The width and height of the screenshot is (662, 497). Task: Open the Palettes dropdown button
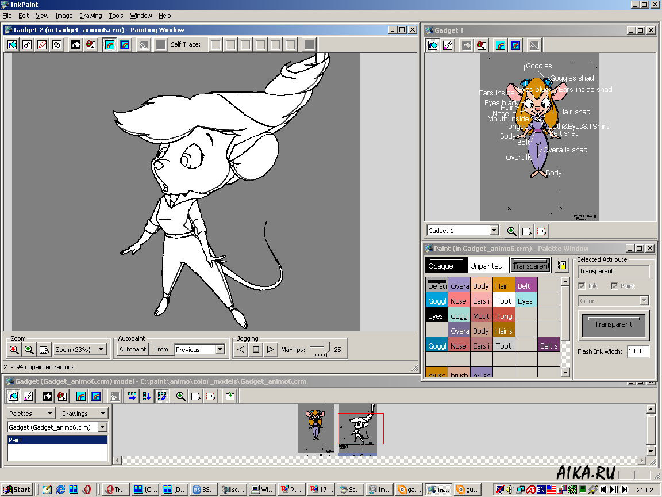pyautogui.click(x=31, y=414)
